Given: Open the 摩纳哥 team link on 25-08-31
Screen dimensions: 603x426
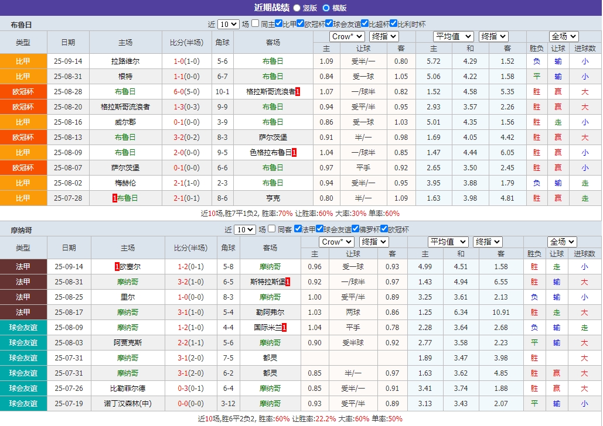Looking at the screenshot, I should tap(126, 281).
